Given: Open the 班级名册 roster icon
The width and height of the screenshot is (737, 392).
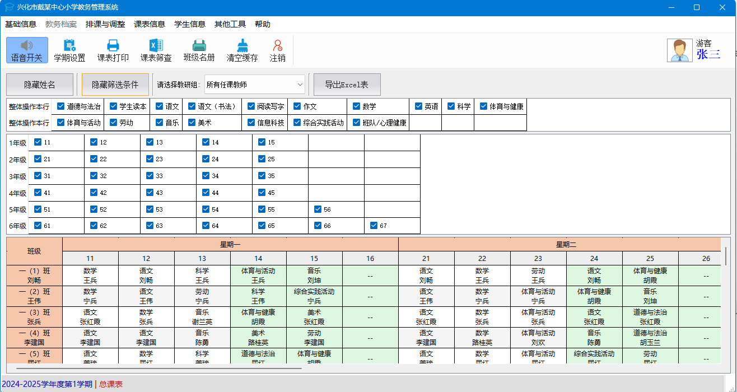Looking at the screenshot, I should [199, 45].
